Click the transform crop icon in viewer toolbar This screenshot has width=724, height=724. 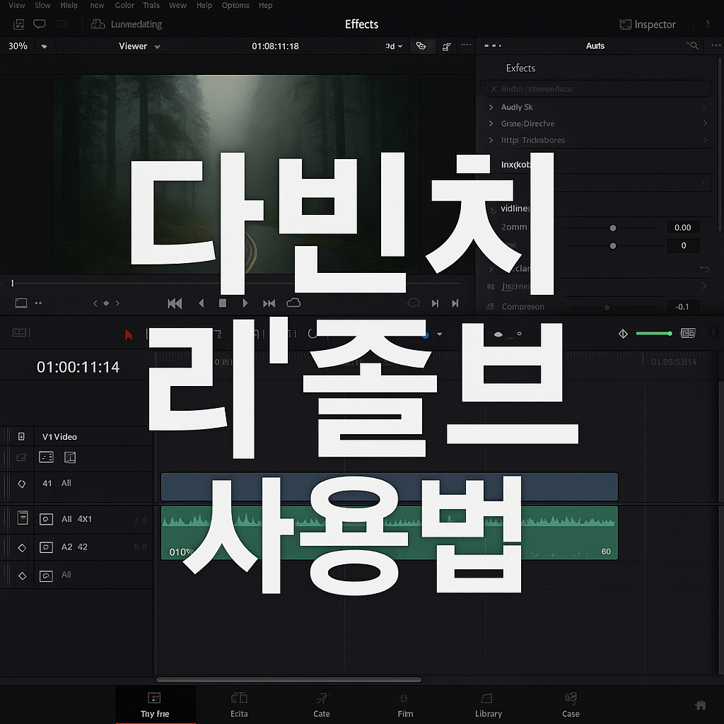(x=447, y=46)
